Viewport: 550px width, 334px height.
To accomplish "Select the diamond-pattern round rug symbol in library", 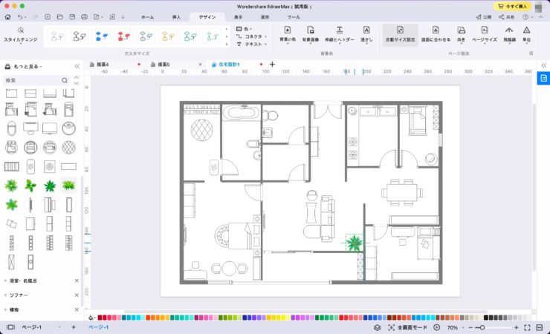I will [68, 148].
